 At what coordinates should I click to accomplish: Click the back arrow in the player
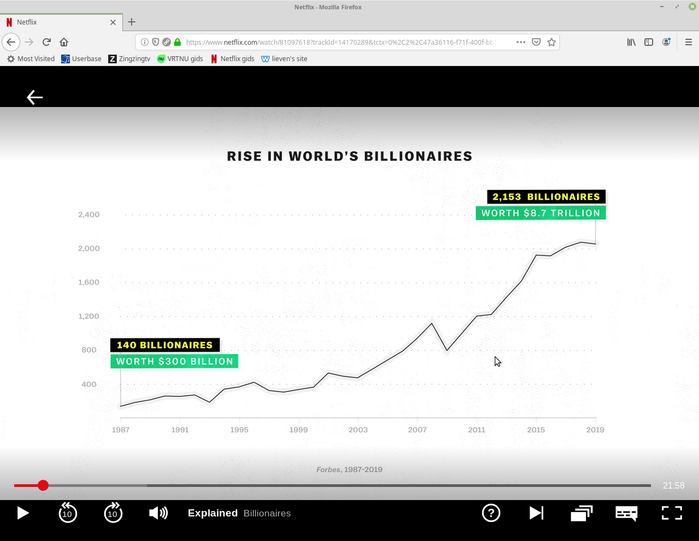[34, 97]
